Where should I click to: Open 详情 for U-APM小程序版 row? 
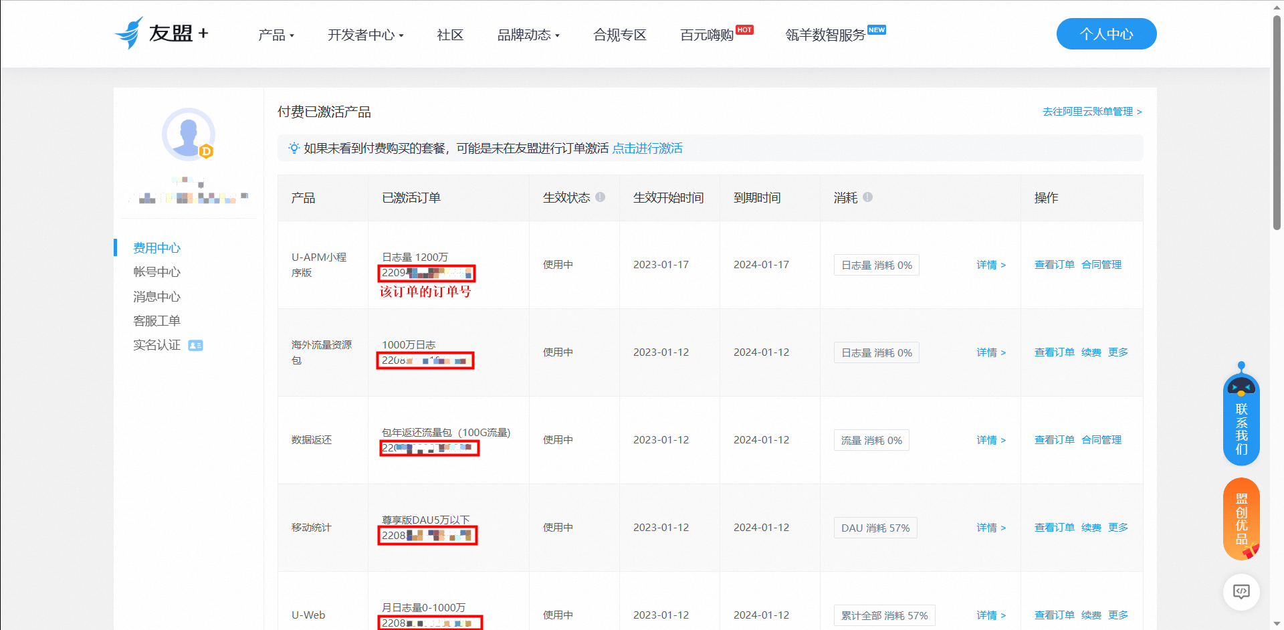click(x=991, y=265)
